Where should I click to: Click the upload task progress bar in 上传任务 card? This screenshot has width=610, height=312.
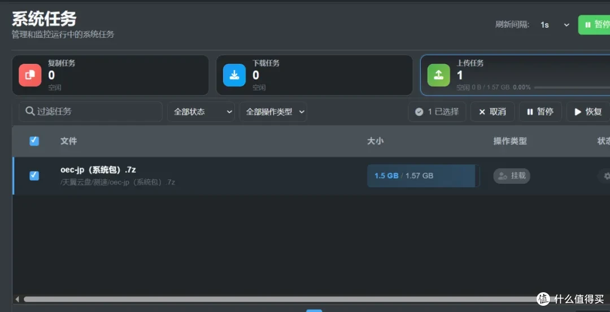[x=572, y=87]
